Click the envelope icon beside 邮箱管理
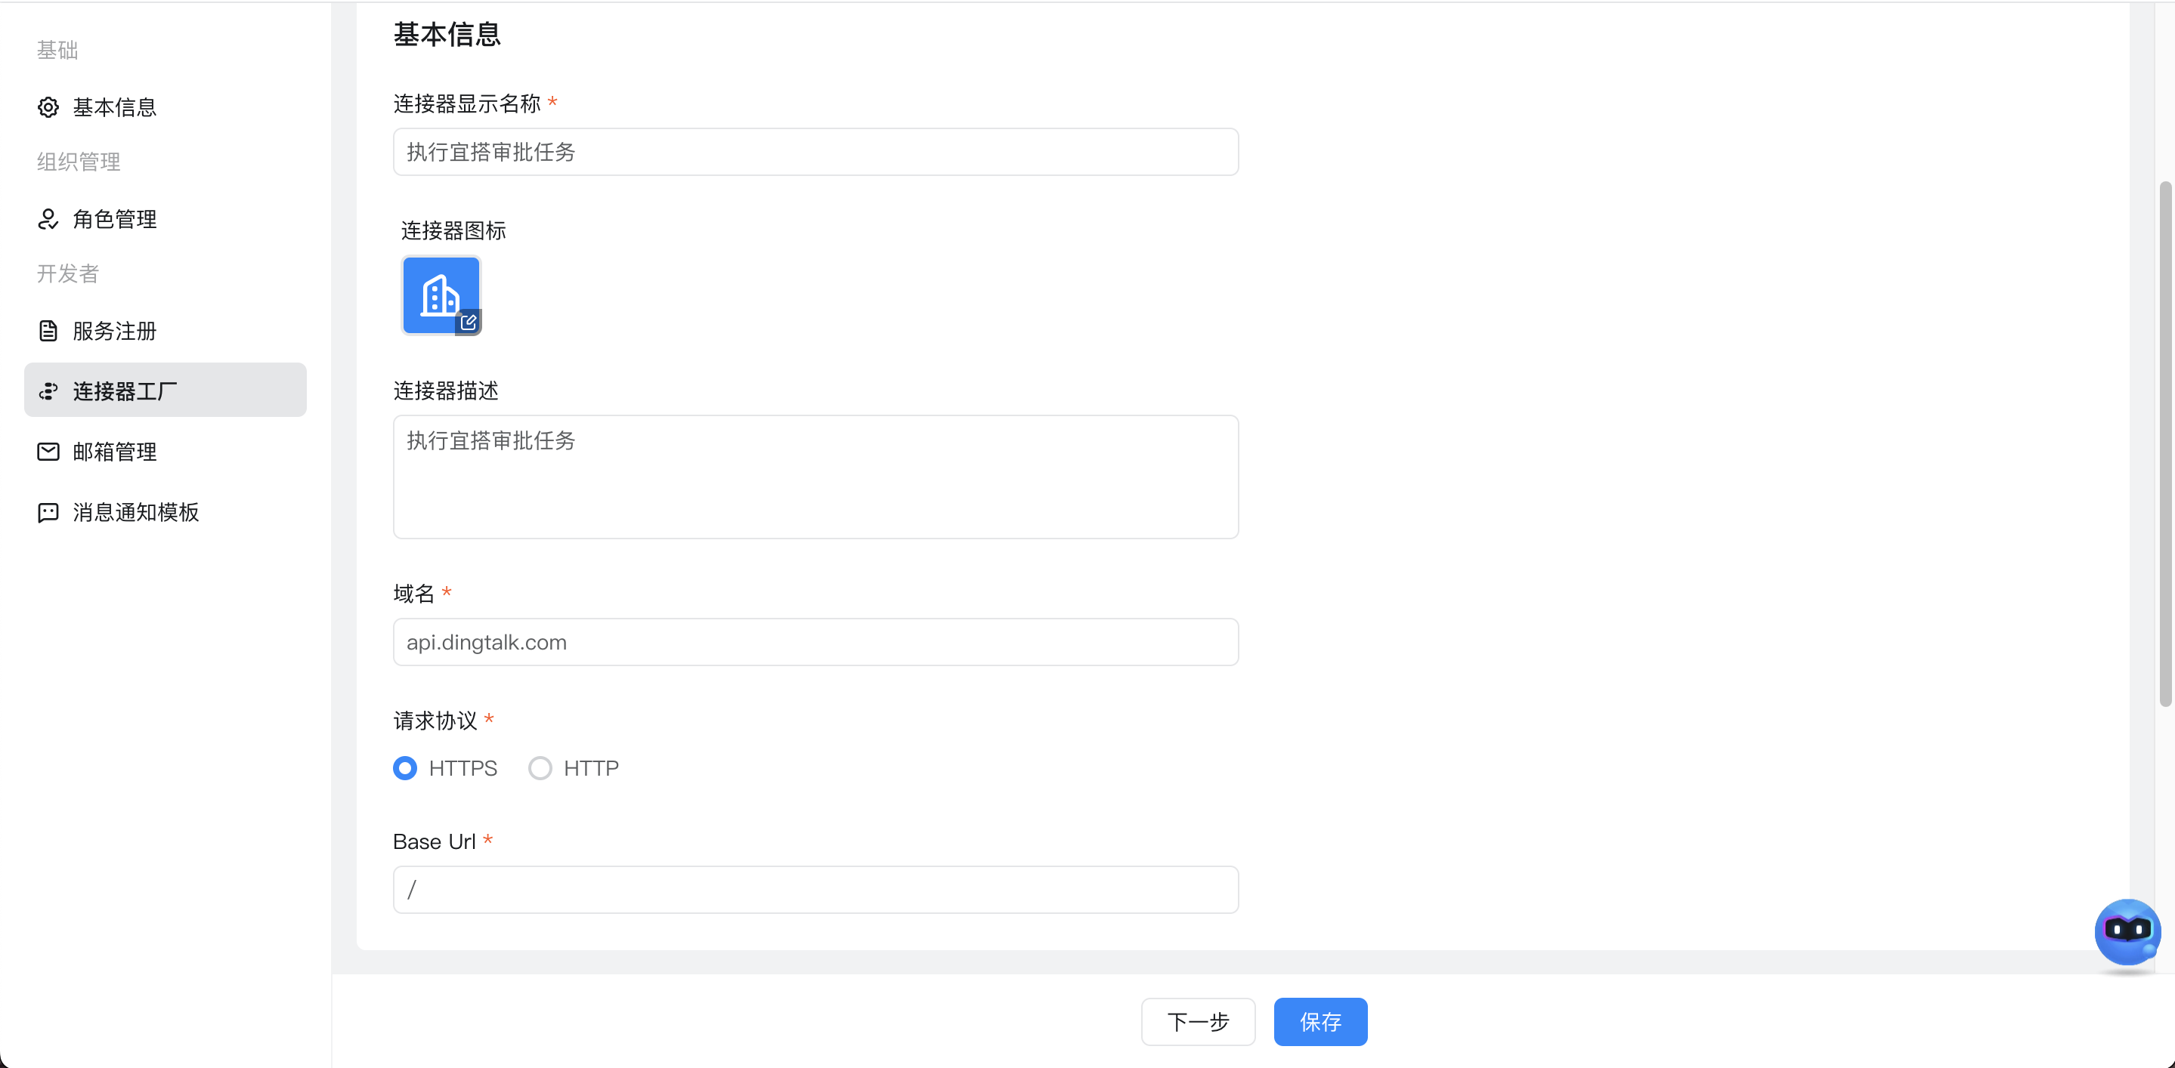This screenshot has height=1068, width=2175. pyautogui.click(x=48, y=452)
